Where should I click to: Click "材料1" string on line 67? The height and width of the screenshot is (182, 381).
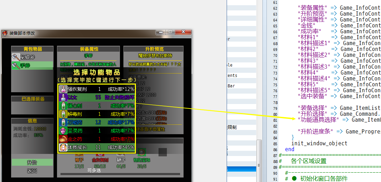click(308, 37)
